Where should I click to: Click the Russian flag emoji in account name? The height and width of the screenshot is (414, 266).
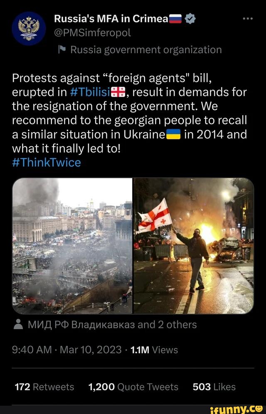(175, 19)
